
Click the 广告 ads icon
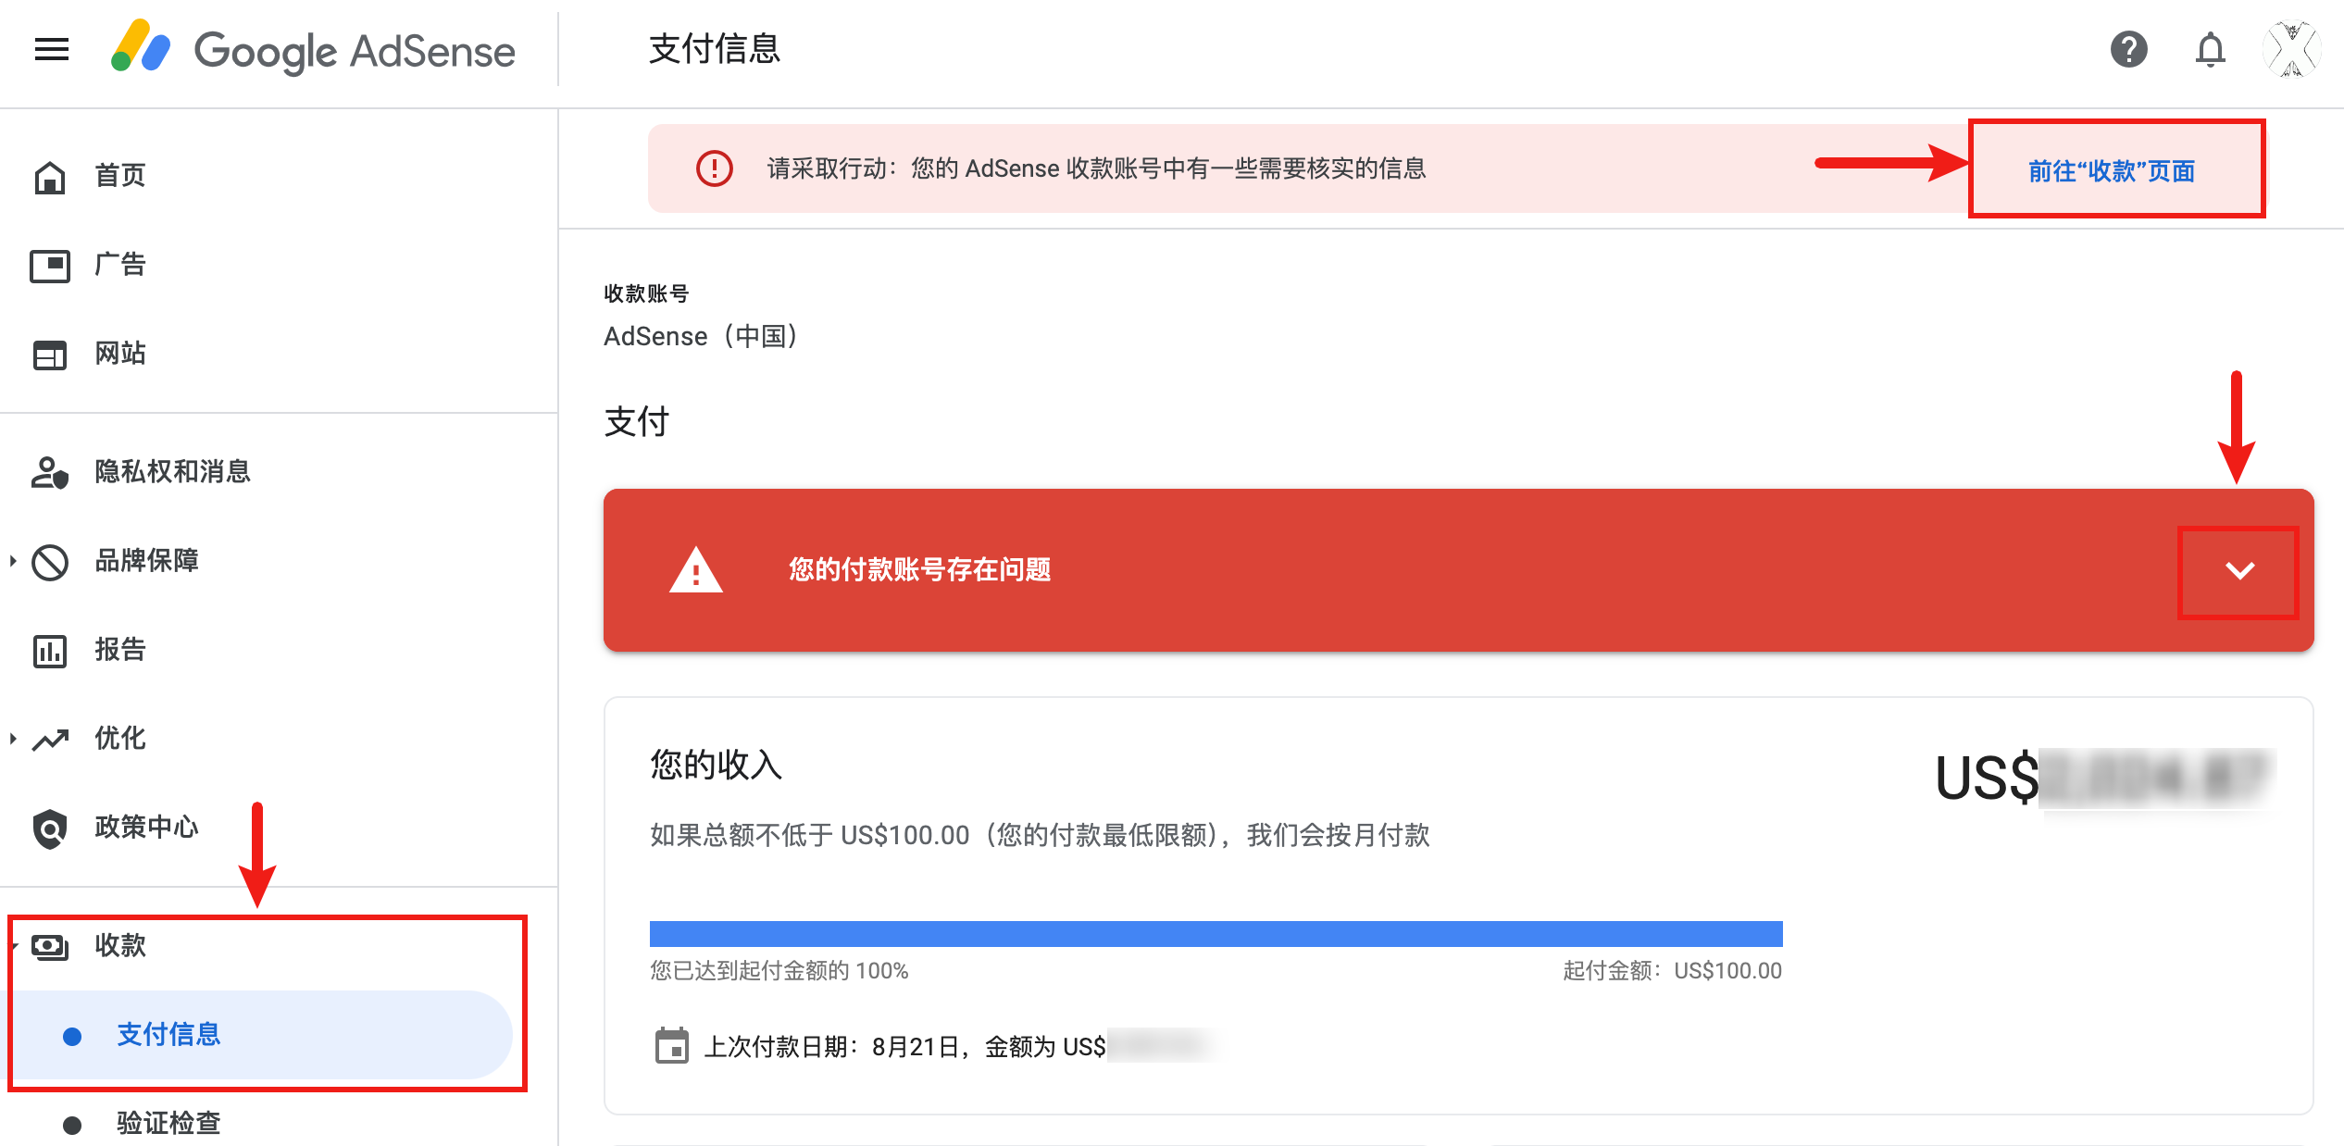tap(50, 265)
